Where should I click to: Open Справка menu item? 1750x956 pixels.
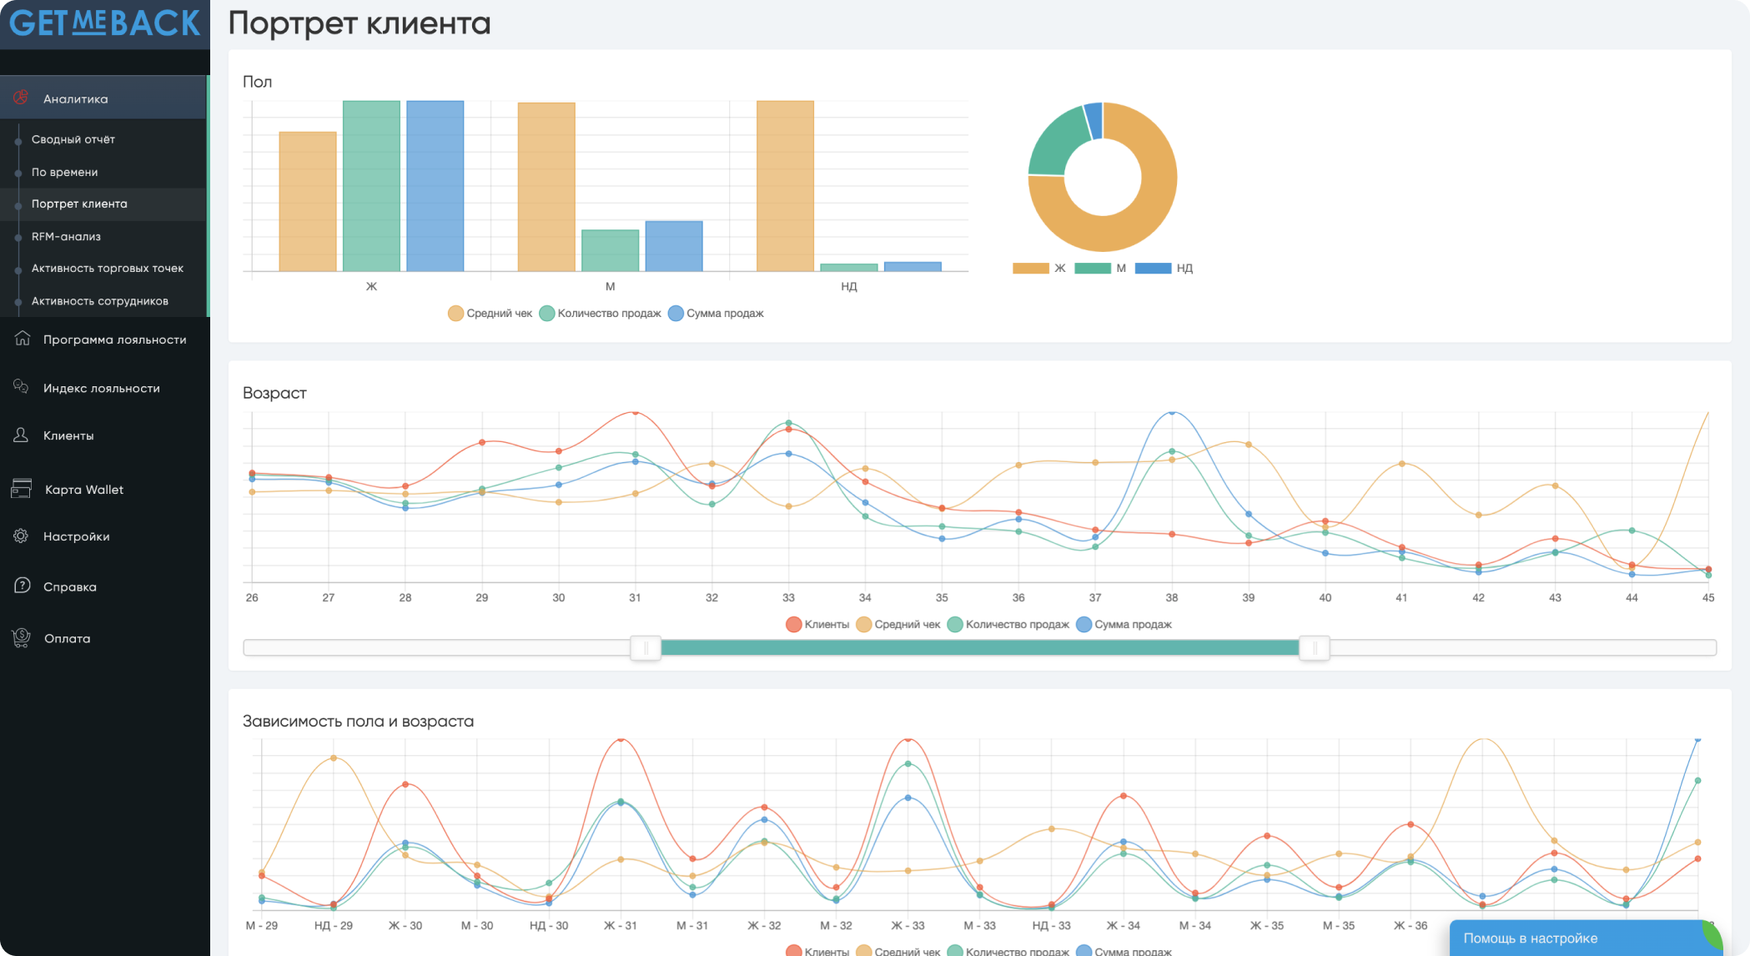click(x=70, y=586)
